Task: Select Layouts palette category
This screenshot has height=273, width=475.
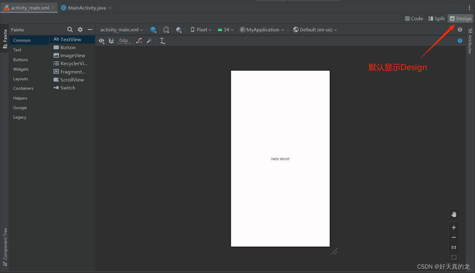Action: [29, 79]
